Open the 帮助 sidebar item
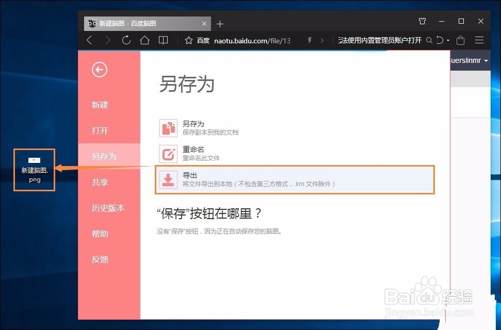Screen dimensions: 501x330 100,234
